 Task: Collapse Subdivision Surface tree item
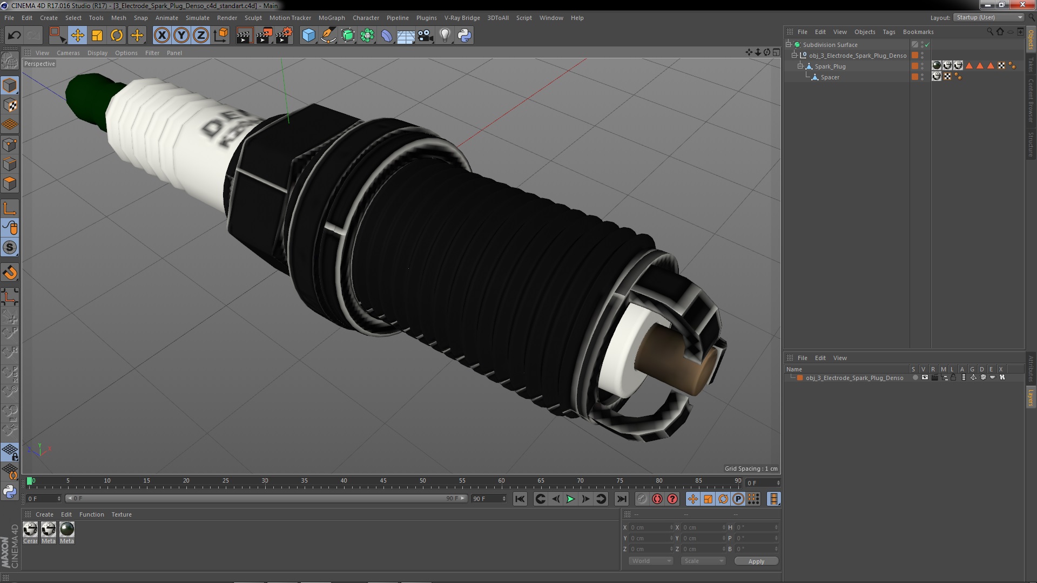[x=789, y=45]
